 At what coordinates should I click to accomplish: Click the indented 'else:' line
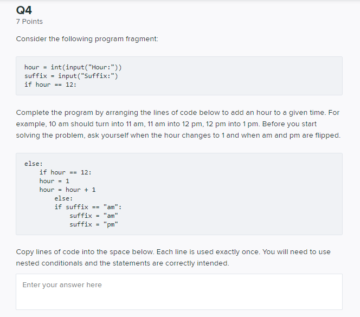click(63, 198)
